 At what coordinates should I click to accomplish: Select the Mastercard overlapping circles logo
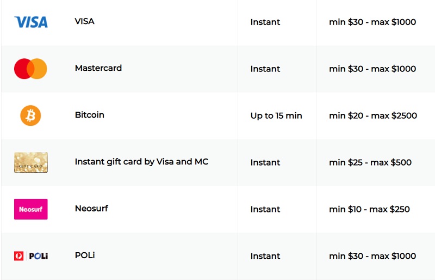click(30, 69)
